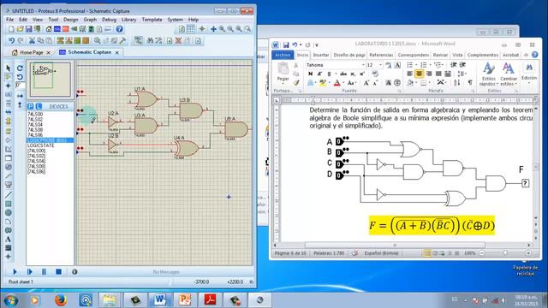Viewport: 548px width, 308px height.
Task: Switch to the Referencias tab in Word
Action: [x=381, y=55]
